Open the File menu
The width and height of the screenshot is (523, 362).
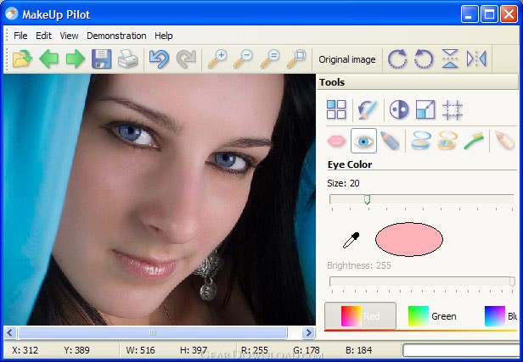click(20, 36)
